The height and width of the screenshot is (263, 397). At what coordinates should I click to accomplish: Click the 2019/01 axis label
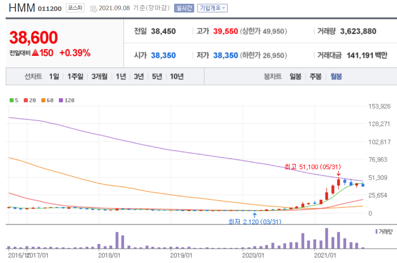click(181, 255)
